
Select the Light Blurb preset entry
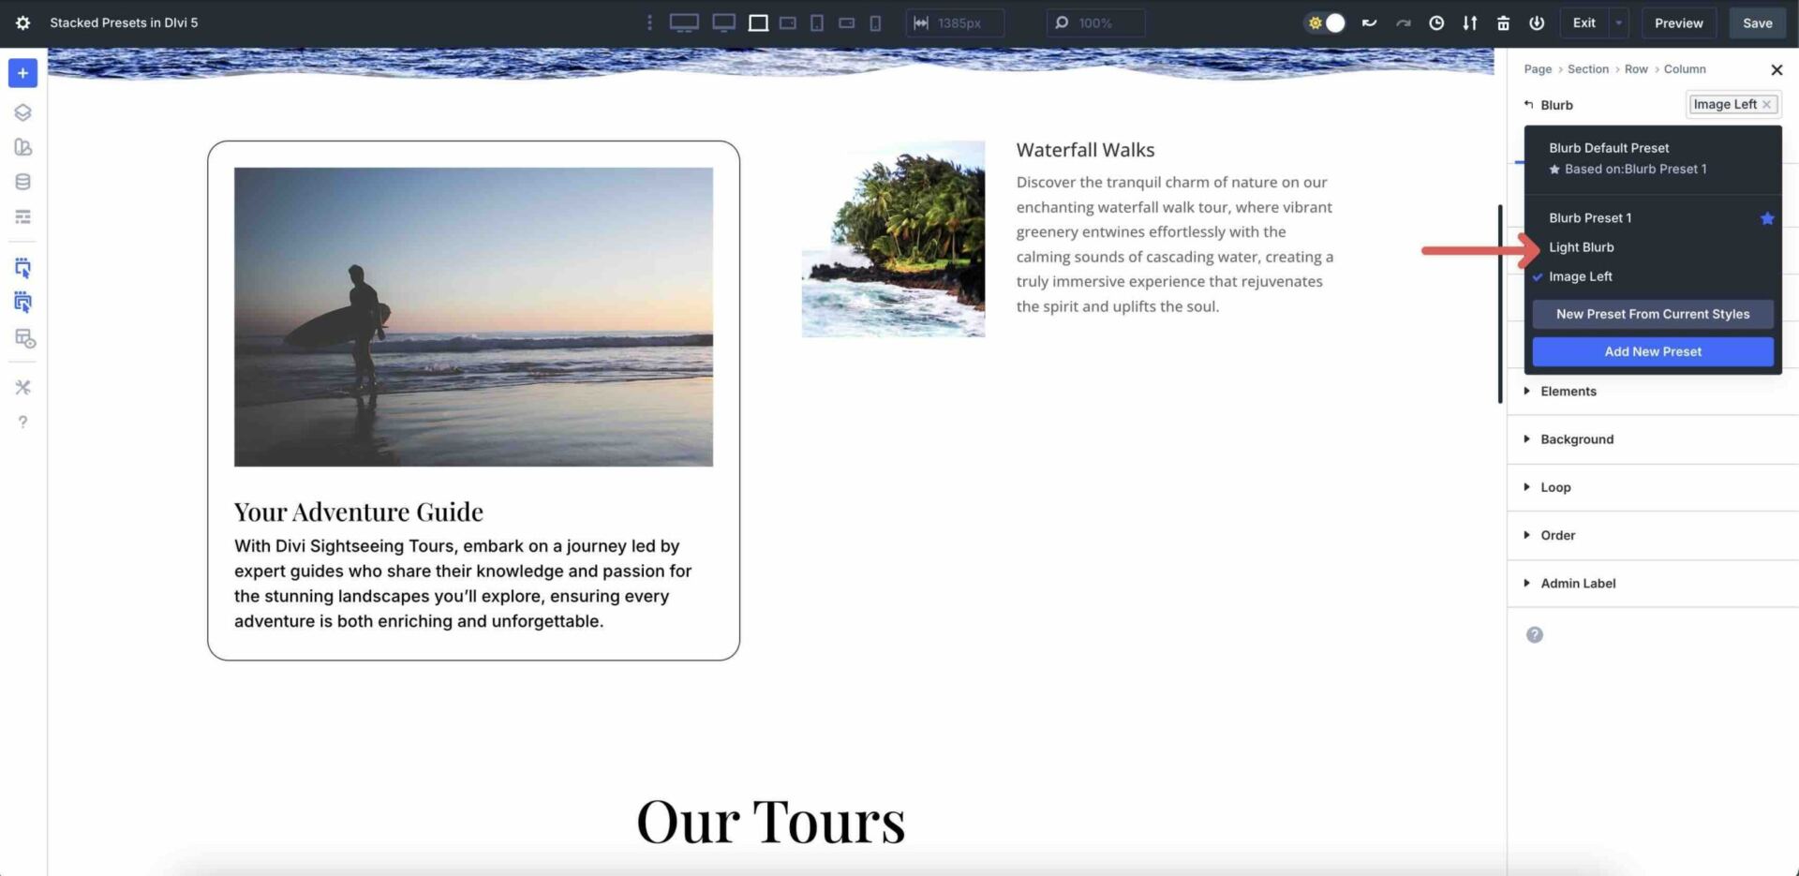tap(1582, 247)
